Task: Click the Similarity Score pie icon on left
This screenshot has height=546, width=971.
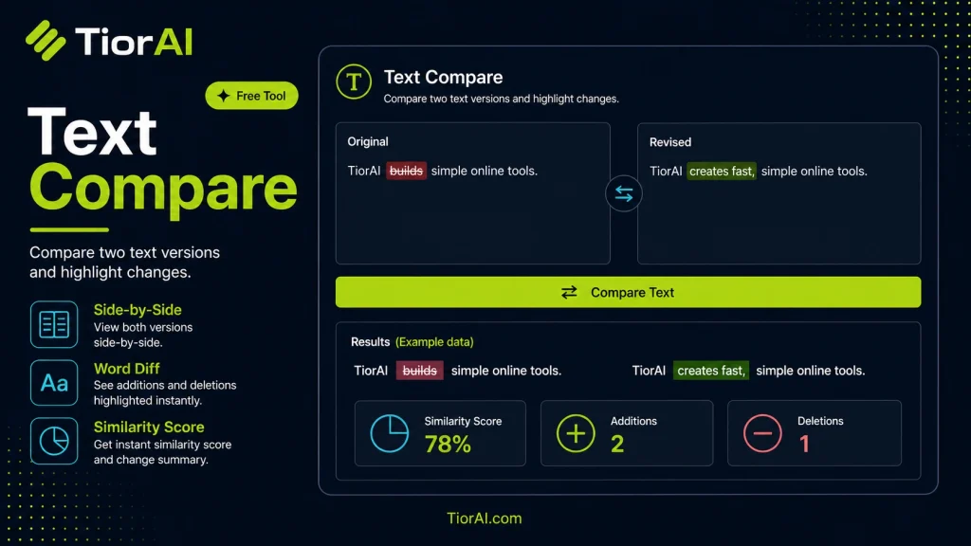Action: tap(54, 442)
